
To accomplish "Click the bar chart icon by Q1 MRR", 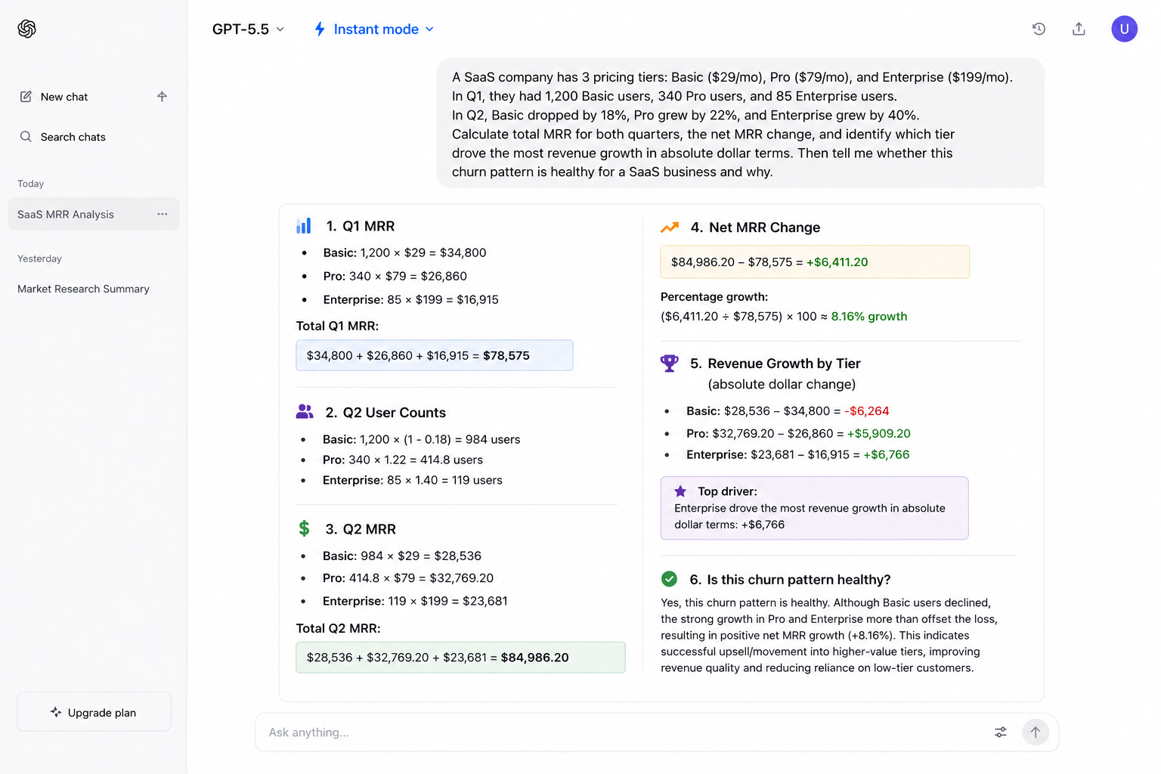I will coord(304,226).
